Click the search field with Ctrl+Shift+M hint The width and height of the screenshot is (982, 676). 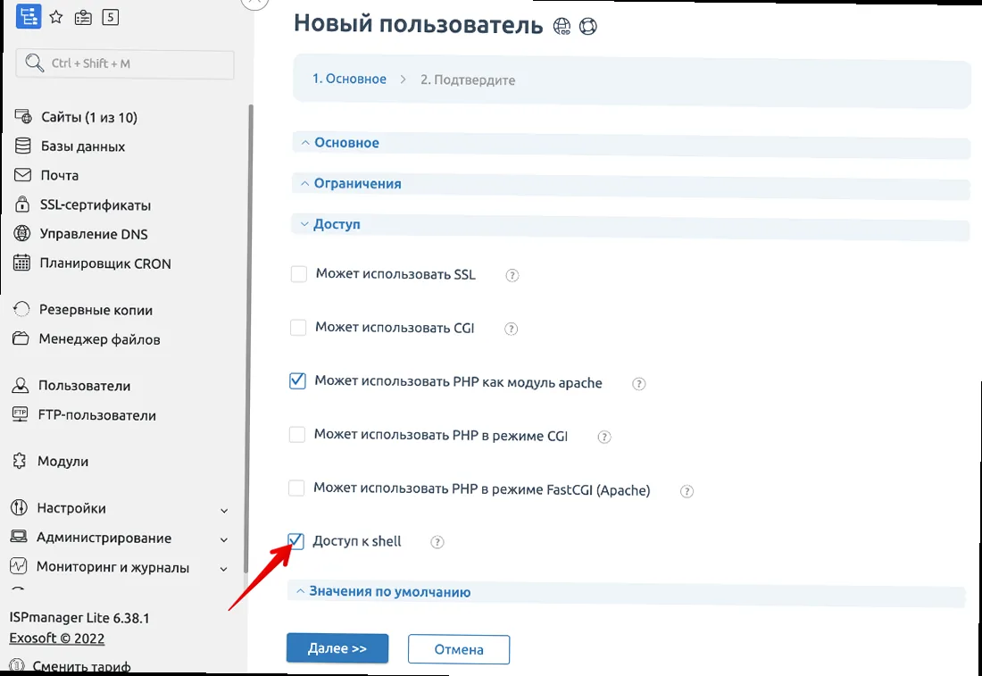125,64
